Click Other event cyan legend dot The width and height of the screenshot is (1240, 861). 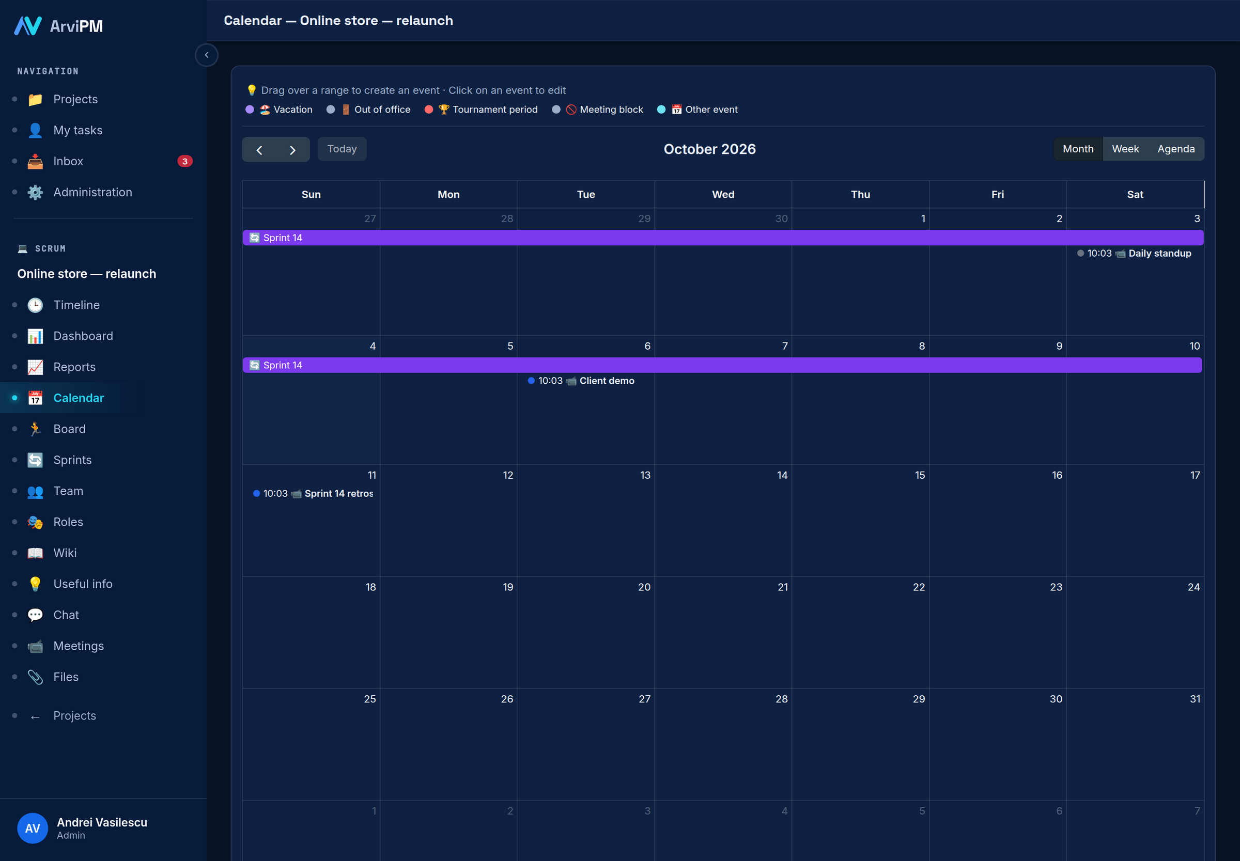click(661, 109)
